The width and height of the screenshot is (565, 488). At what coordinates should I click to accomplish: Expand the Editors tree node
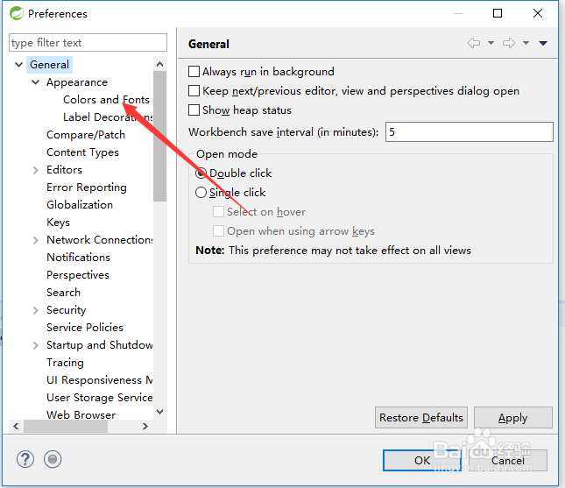click(35, 170)
